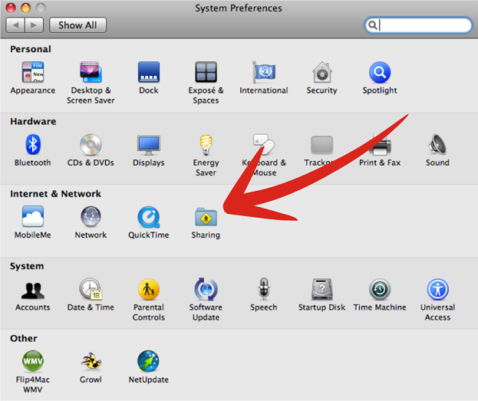Open Flip4Mac WMV preferences
478x401 pixels.
[32, 362]
